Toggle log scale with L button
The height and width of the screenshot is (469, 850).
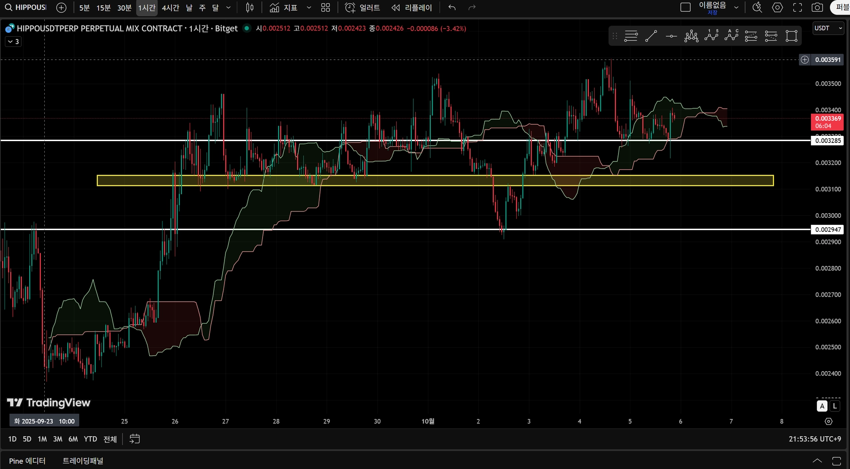click(835, 406)
